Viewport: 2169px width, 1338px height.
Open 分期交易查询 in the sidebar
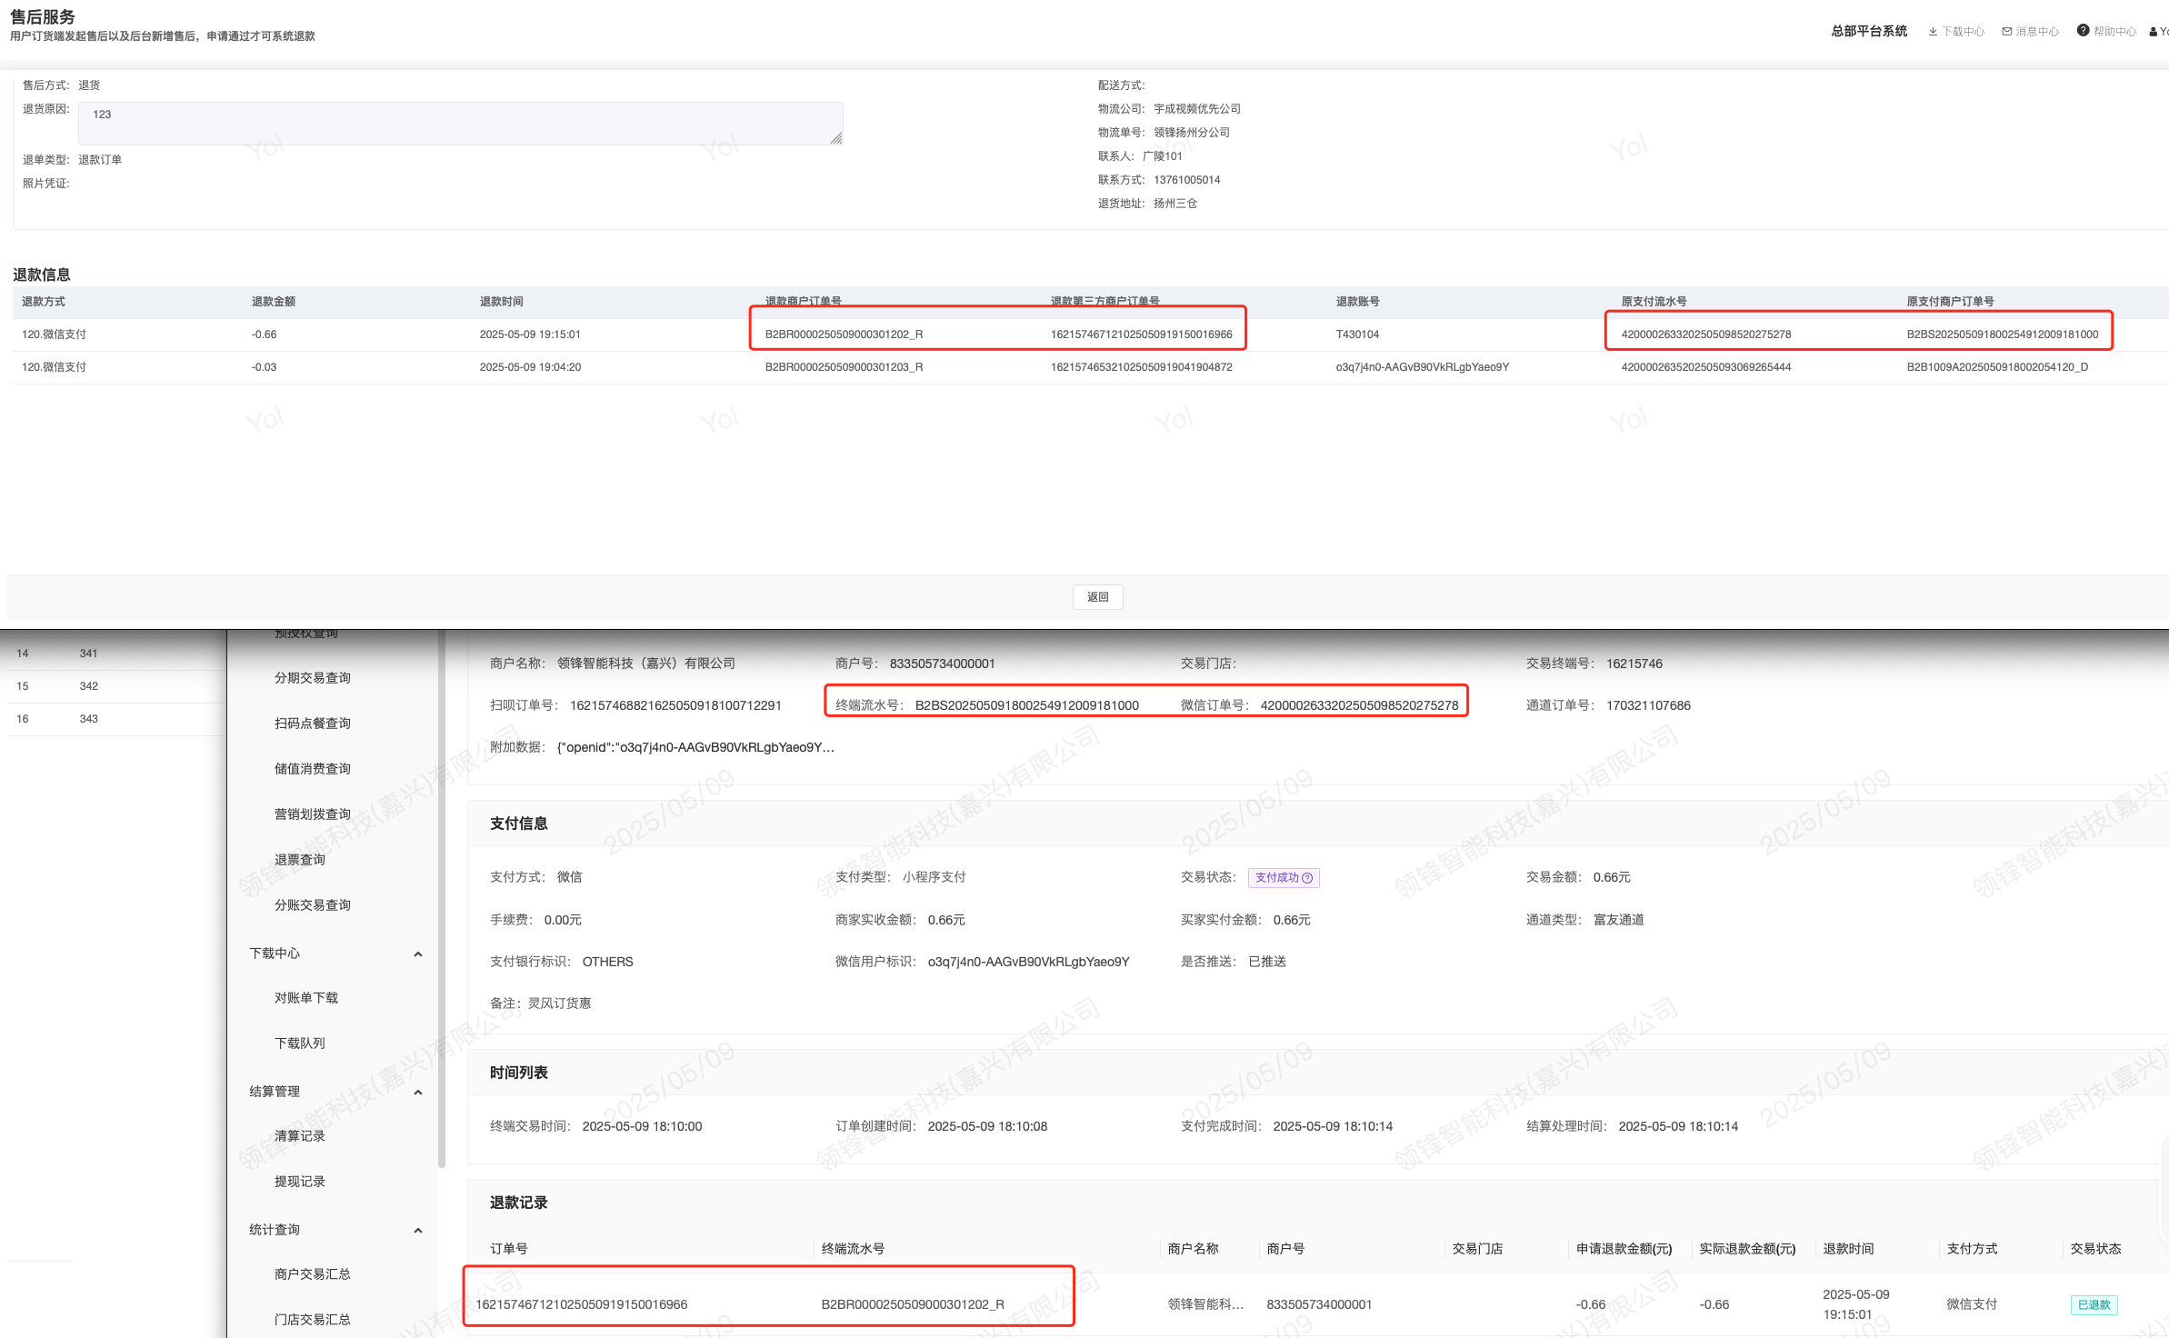(x=312, y=678)
